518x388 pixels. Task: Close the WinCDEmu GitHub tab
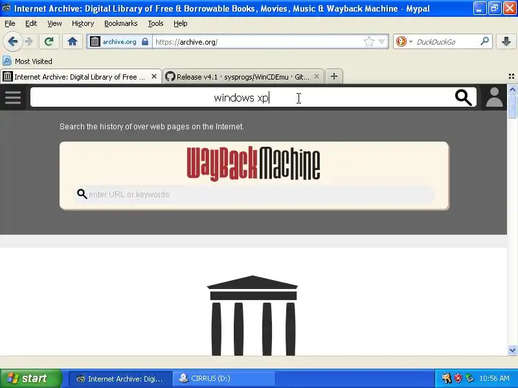(x=317, y=76)
